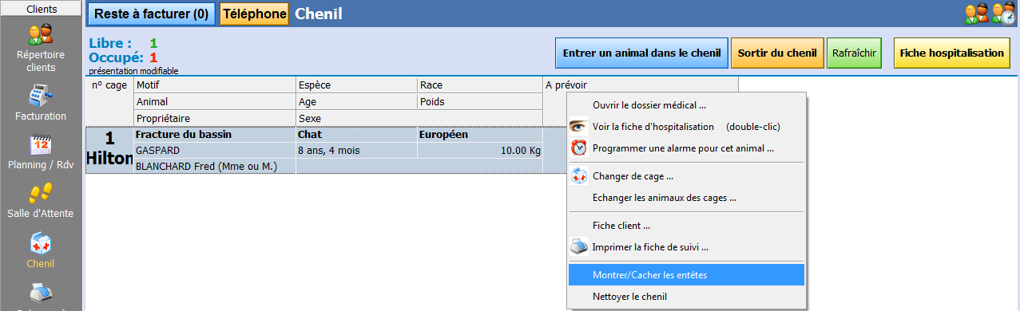Select Nettoyer le chenil menu item
Viewport: 1020px width, 311px height.
point(687,297)
